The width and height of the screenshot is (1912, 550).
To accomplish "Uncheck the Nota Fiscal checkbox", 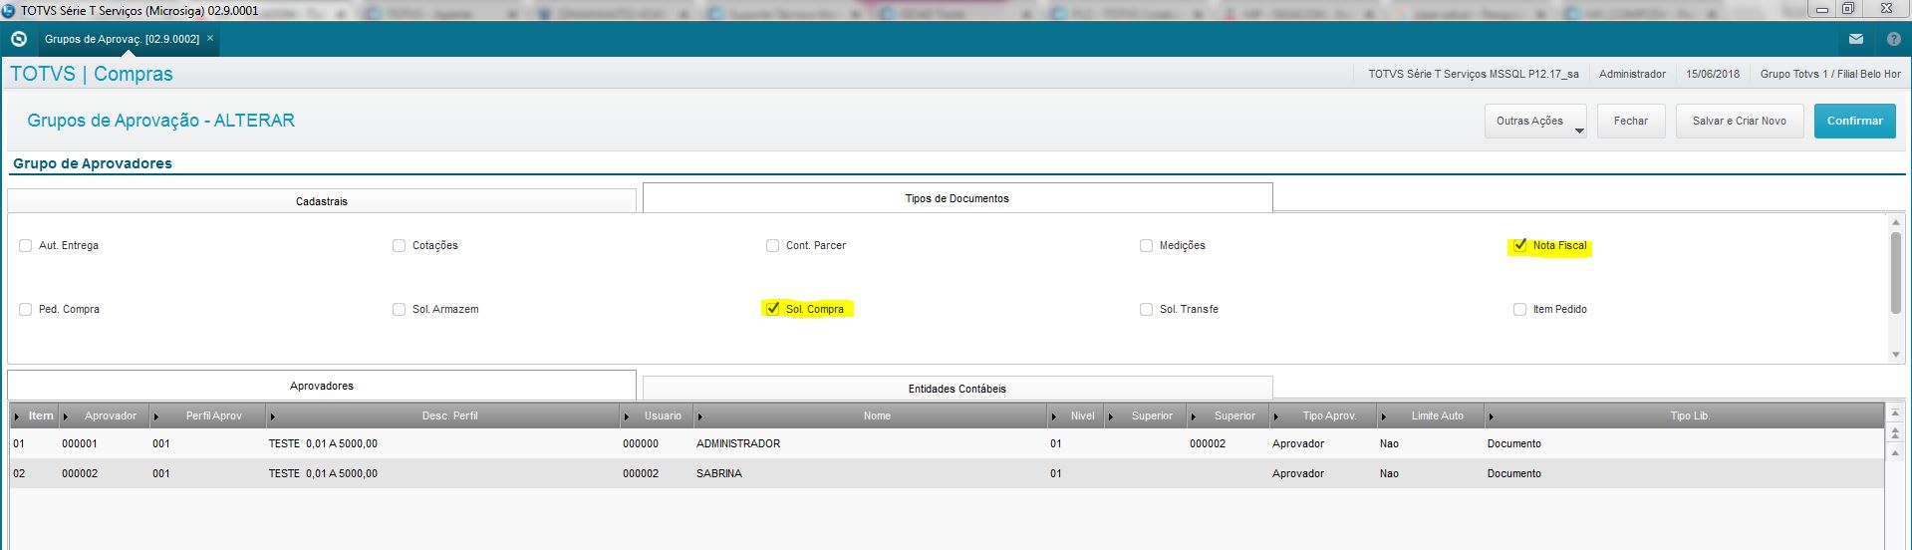I will click(x=1520, y=245).
